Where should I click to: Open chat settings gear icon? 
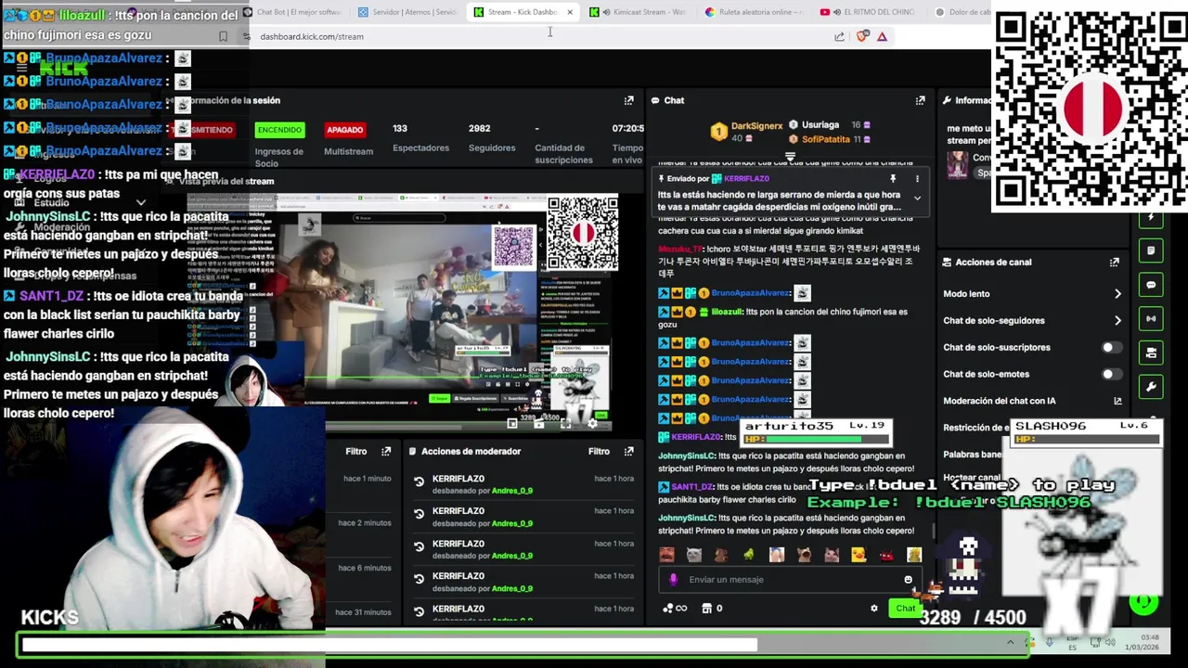tap(873, 609)
